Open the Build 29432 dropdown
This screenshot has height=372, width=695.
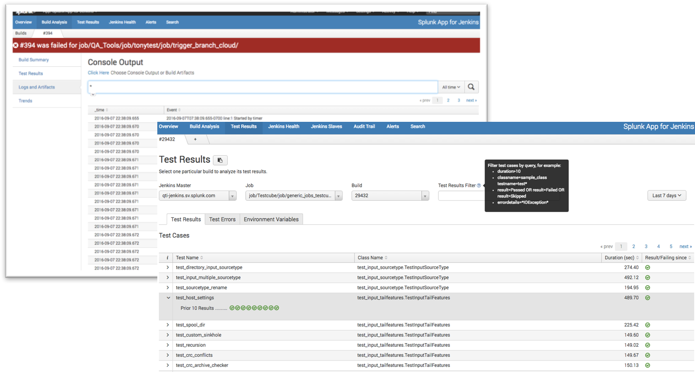[x=390, y=196]
